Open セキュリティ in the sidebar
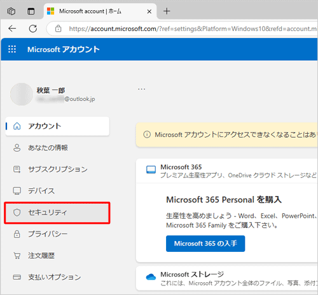The image size is (318, 295). 57,213
